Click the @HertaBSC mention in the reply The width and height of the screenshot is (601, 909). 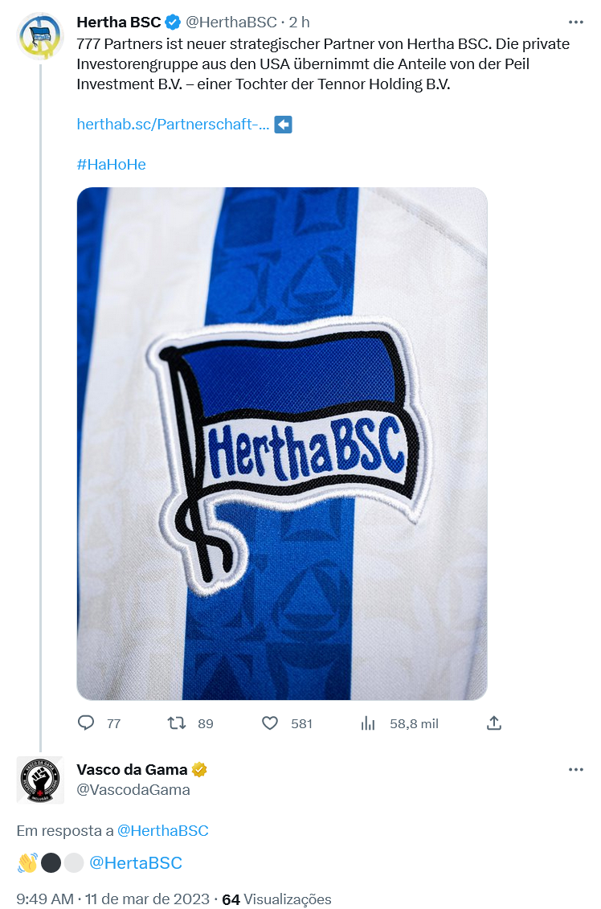point(135,863)
